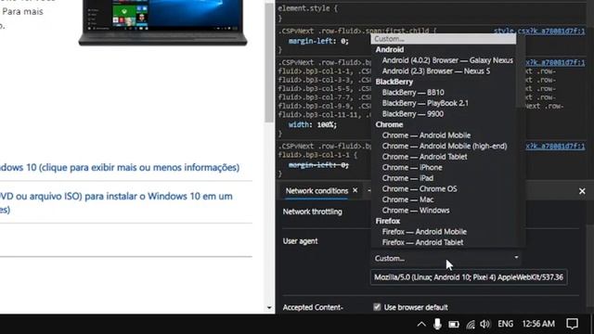
Task: Close the DevTools drawer panel
Action: point(582,191)
